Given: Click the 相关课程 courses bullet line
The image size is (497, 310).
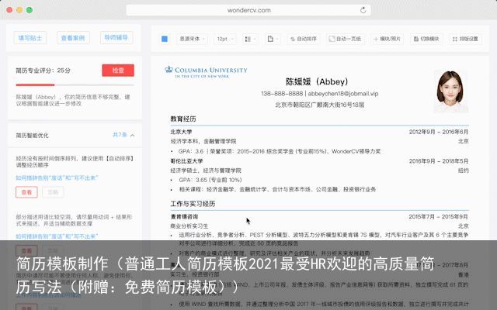Looking at the screenshot, I should 277,189.
